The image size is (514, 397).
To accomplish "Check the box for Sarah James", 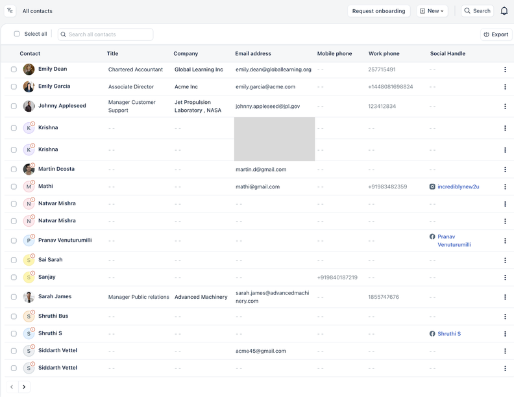I will point(14,297).
